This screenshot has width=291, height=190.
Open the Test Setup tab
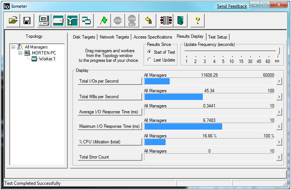coord(218,37)
